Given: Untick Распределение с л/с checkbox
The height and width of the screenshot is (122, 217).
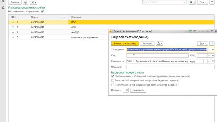Looking at the screenshot, I should coord(113,76).
